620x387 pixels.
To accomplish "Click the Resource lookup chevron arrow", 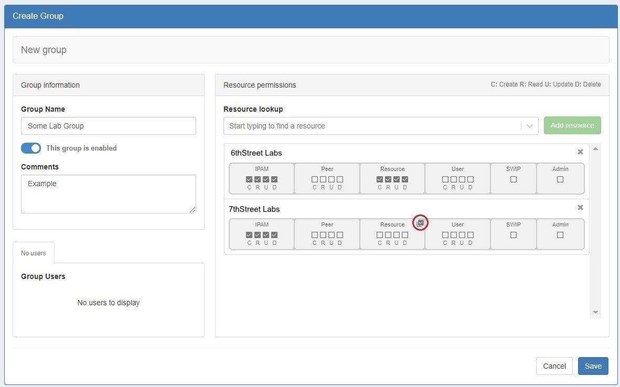I will [529, 126].
